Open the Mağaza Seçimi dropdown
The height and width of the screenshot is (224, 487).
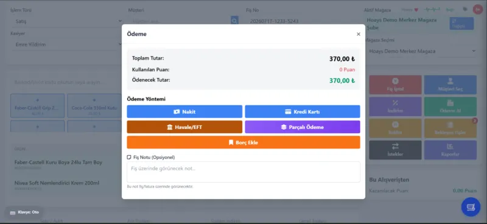tap(422, 51)
